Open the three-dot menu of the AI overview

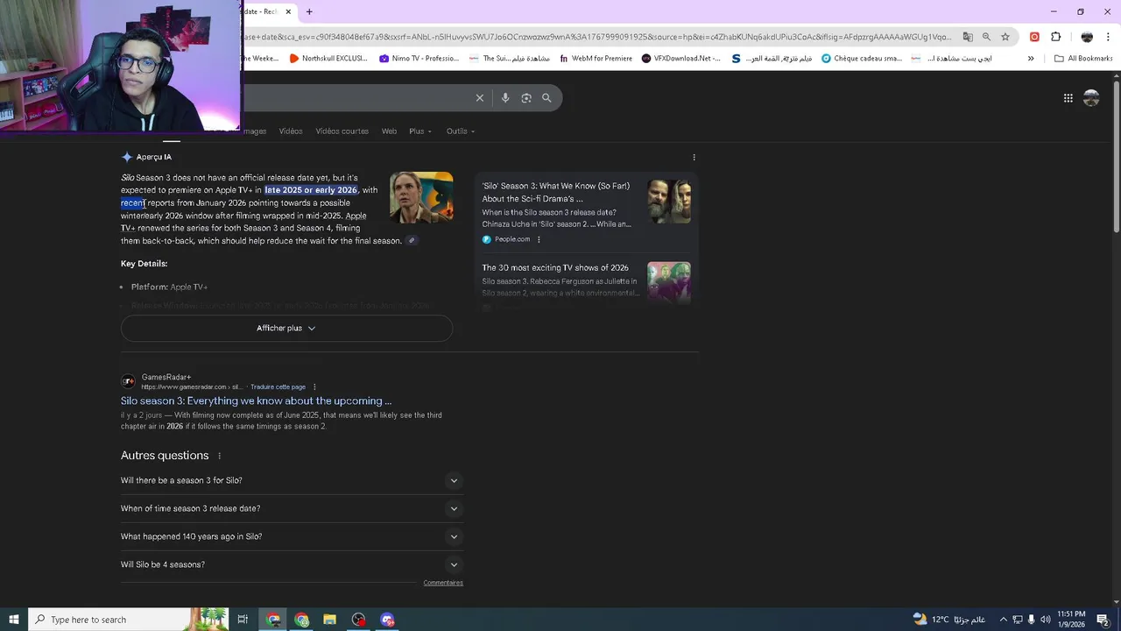694,158
